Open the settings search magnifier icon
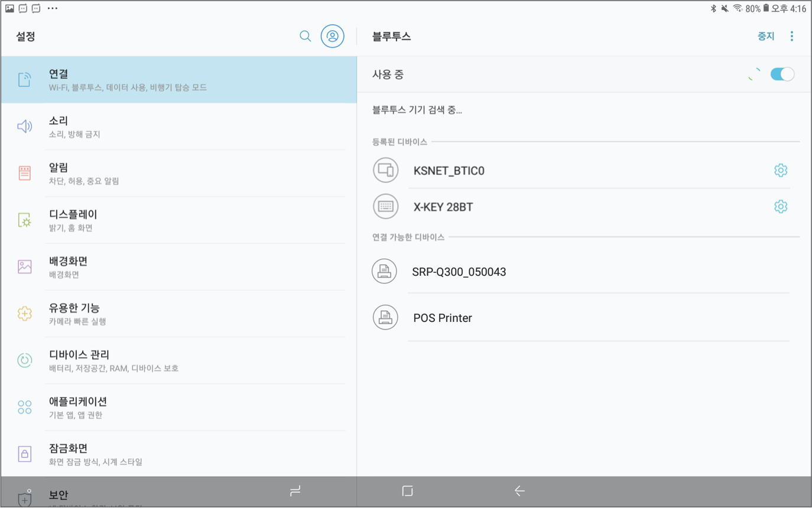The height and width of the screenshot is (508, 812). [x=305, y=36]
